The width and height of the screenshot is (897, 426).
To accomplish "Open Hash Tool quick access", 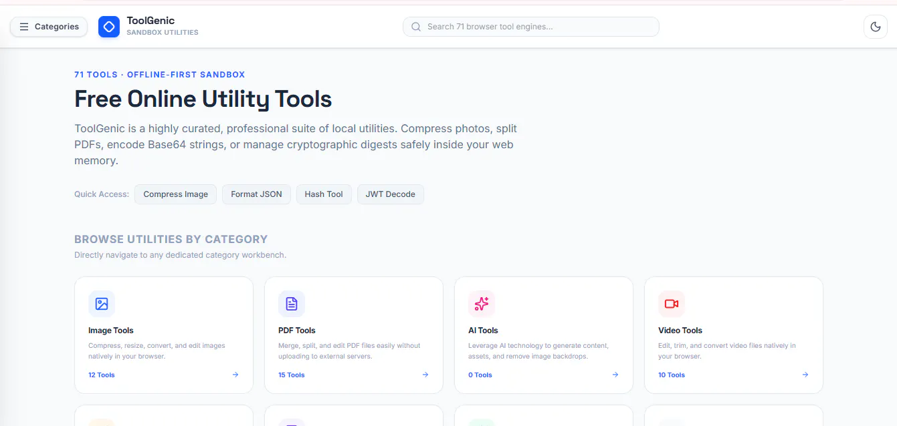I will [x=324, y=194].
